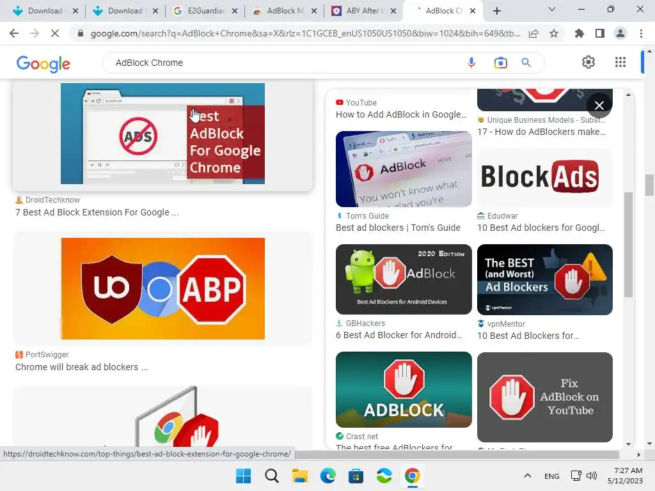Open How to Add AdBlock YouTube result
Image resolution: width=655 pixels, height=491 pixels.
point(401,114)
